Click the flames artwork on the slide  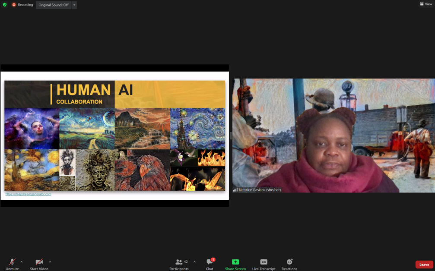tap(211, 158)
